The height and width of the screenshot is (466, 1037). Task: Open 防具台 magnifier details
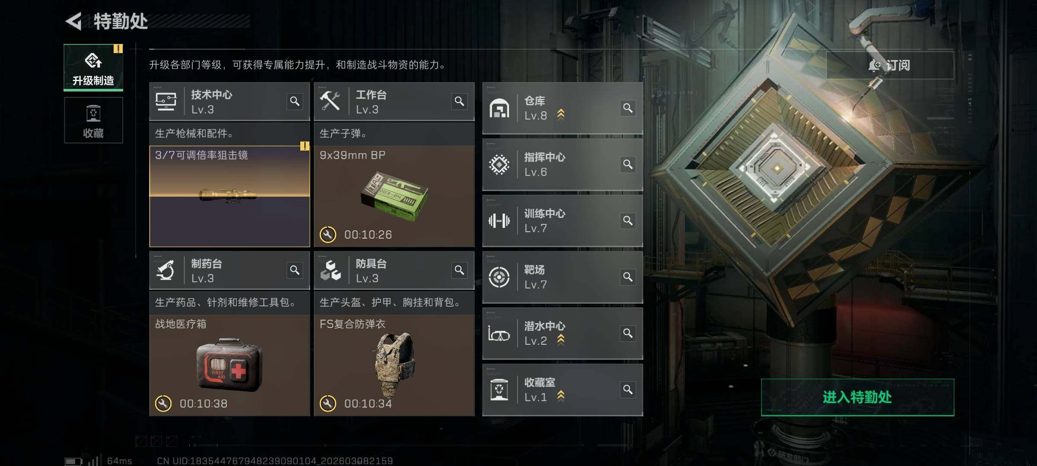tap(459, 270)
